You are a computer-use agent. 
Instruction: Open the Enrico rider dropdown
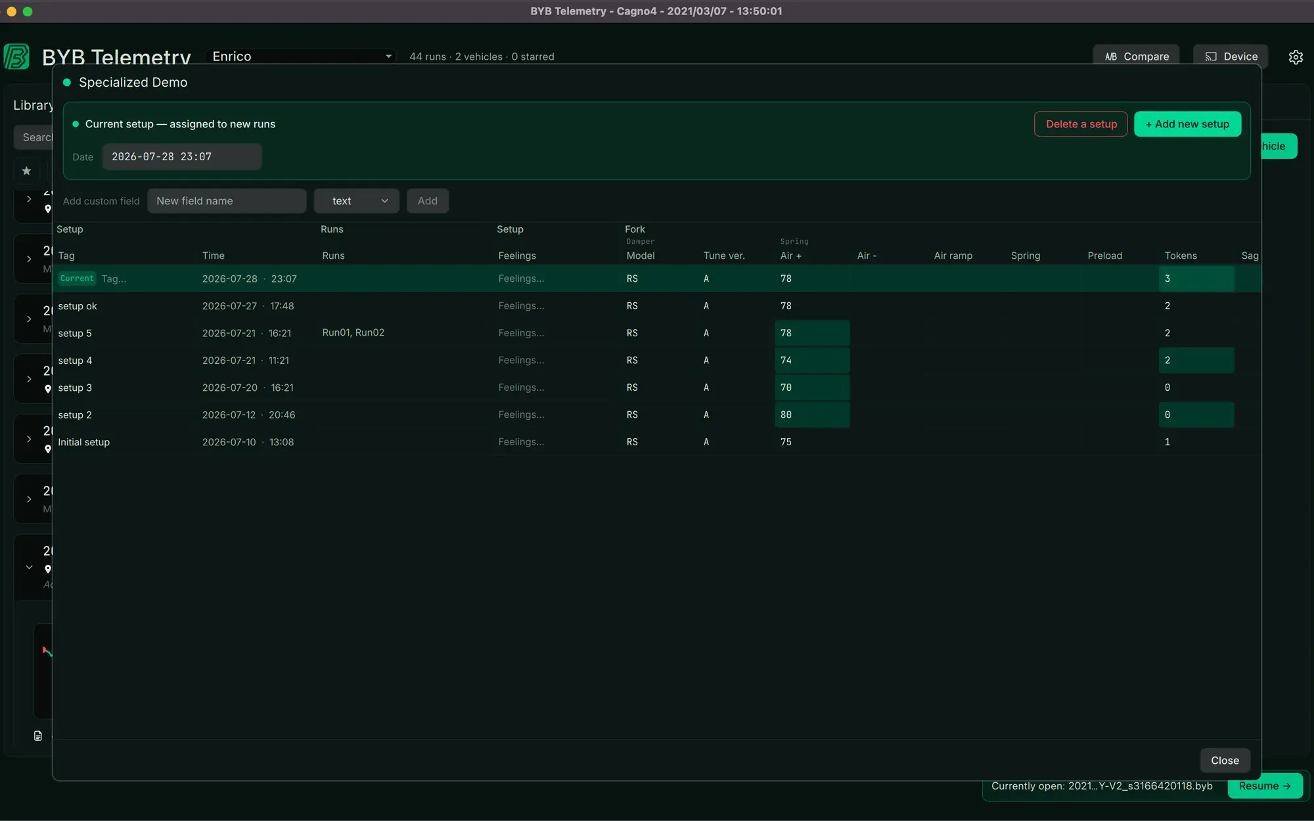tap(302, 56)
